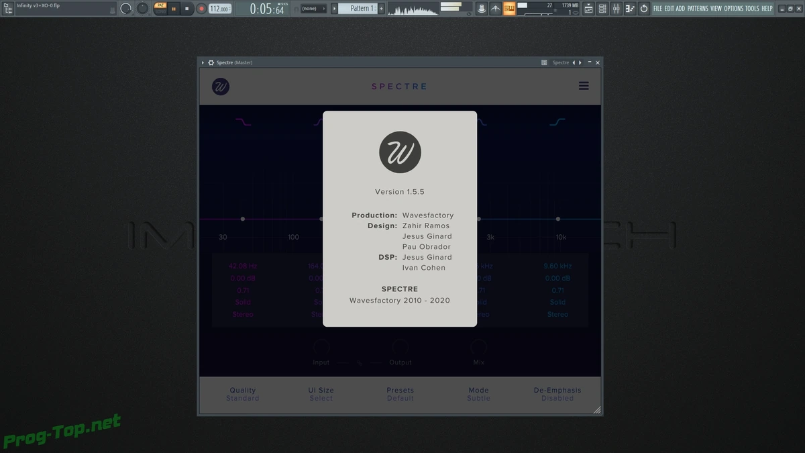The image size is (805, 453).
Task: Go to next preset arrow in title bar
Action: point(580,62)
